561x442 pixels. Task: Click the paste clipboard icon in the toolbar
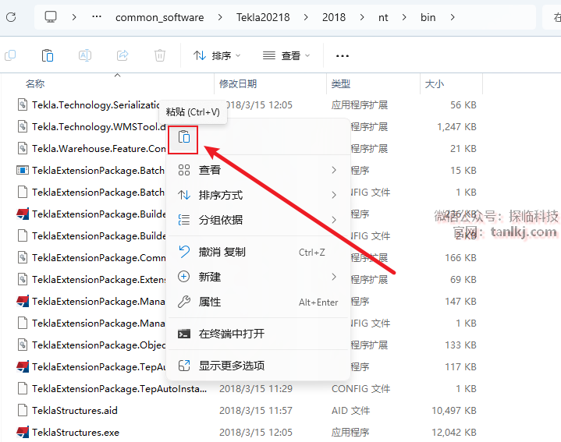coord(48,55)
